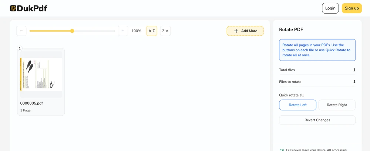The width and height of the screenshot is (370, 151).
Task: Click the Total files row
Action: [317, 70]
